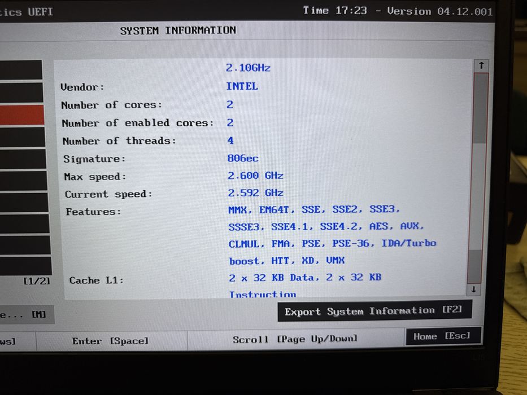Viewport: 527px width, 395px height.
Task: Click the CLMUL, FMA, PSE features line
Action: [332, 244]
